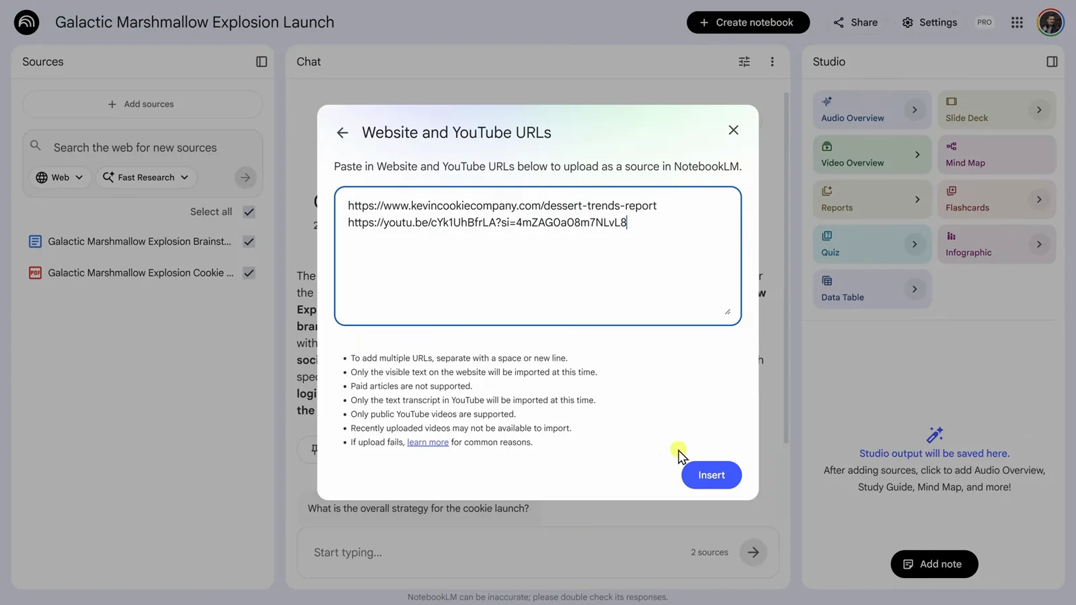Expand Data Table options chevron
This screenshot has height=605, width=1076.
(915, 289)
